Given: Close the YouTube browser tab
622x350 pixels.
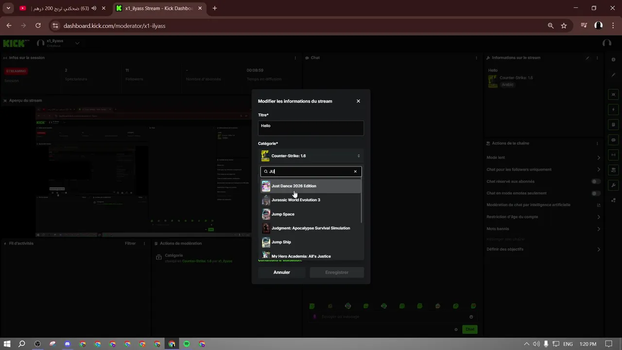Looking at the screenshot, I should pos(104,8).
